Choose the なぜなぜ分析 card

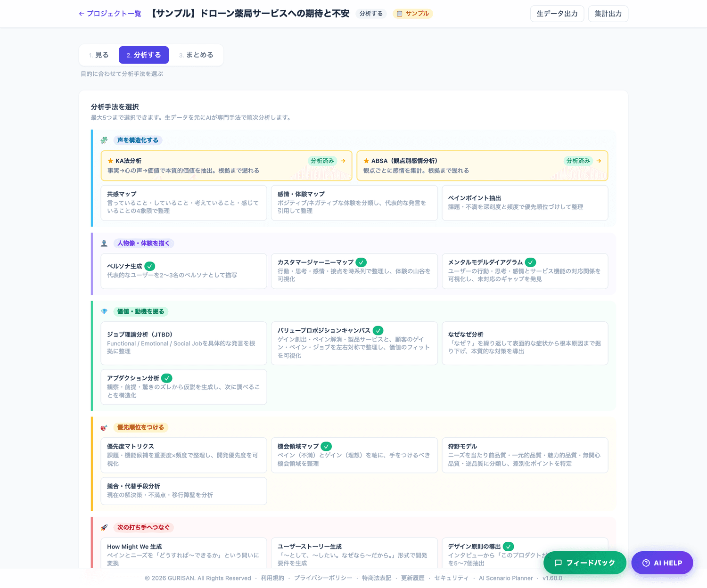click(x=525, y=343)
